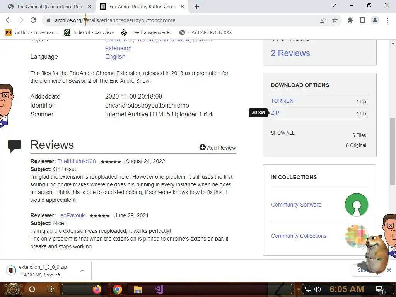
Task: Open Visual Studio from the taskbar
Action: coord(159,289)
